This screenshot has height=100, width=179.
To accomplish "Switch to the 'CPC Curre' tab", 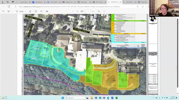I will (99, 2).
